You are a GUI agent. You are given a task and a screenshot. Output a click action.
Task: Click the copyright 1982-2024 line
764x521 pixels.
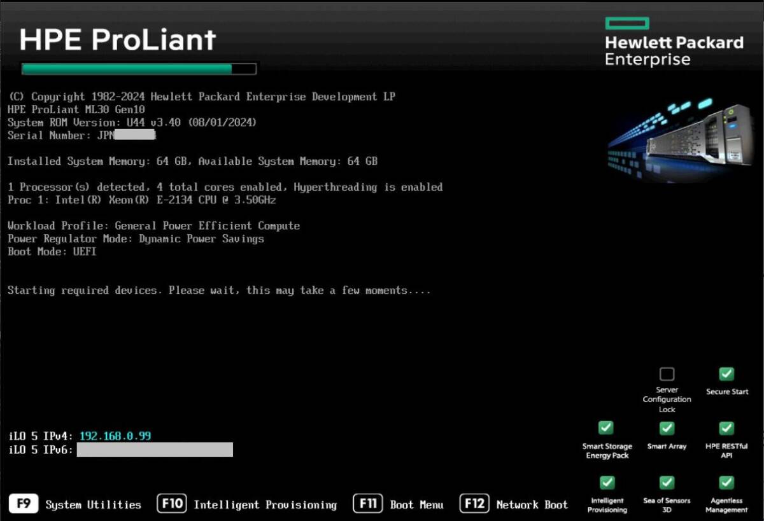pyautogui.click(x=201, y=97)
